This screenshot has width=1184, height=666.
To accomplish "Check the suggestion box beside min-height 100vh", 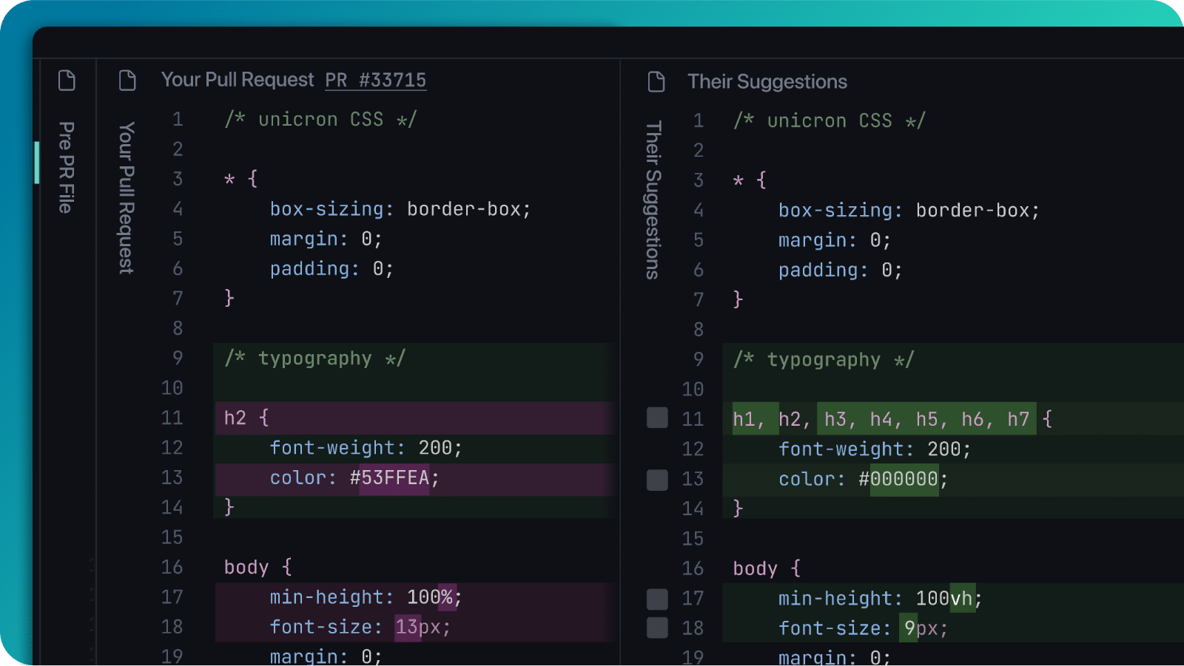I will (656, 599).
